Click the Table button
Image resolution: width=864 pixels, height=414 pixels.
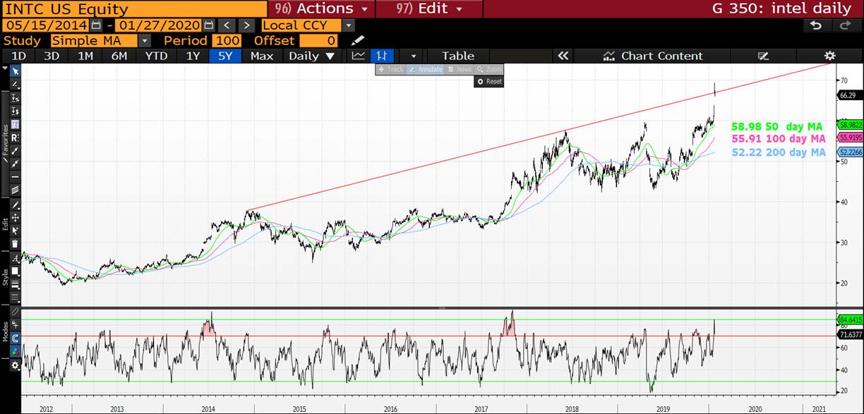457,56
